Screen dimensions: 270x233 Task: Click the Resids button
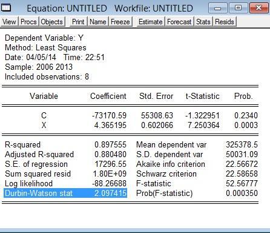(225, 22)
